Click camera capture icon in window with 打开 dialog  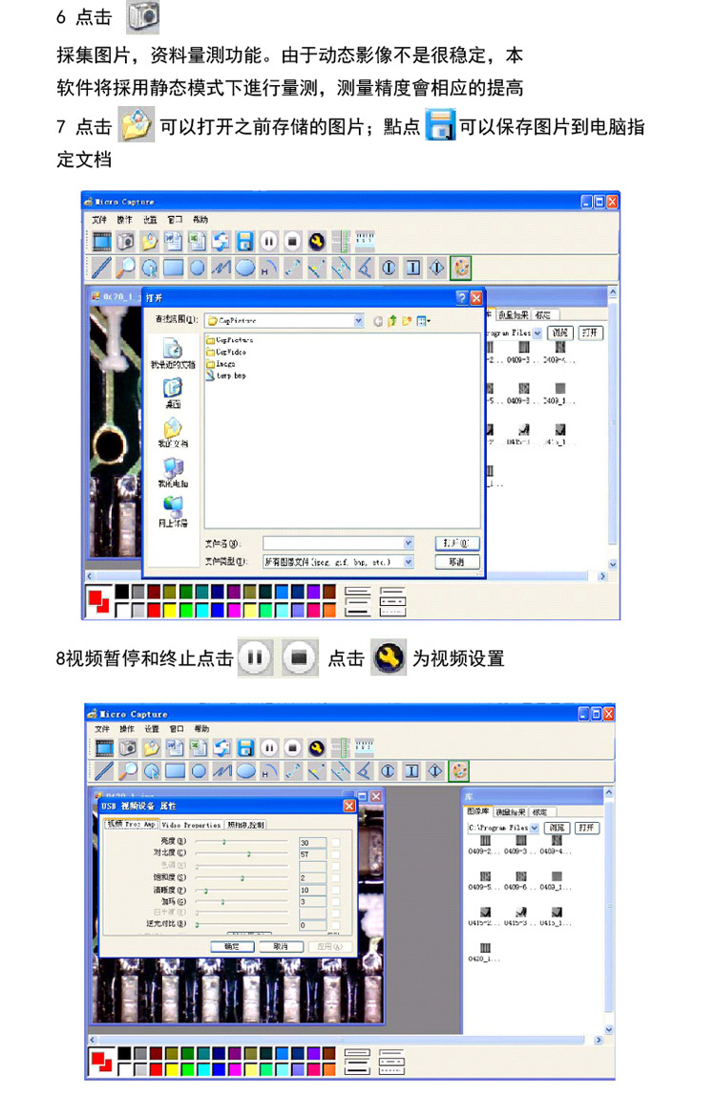(x=126, y=242)
